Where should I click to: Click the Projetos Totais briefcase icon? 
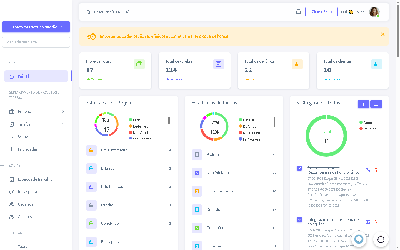[x=139, y=64]
